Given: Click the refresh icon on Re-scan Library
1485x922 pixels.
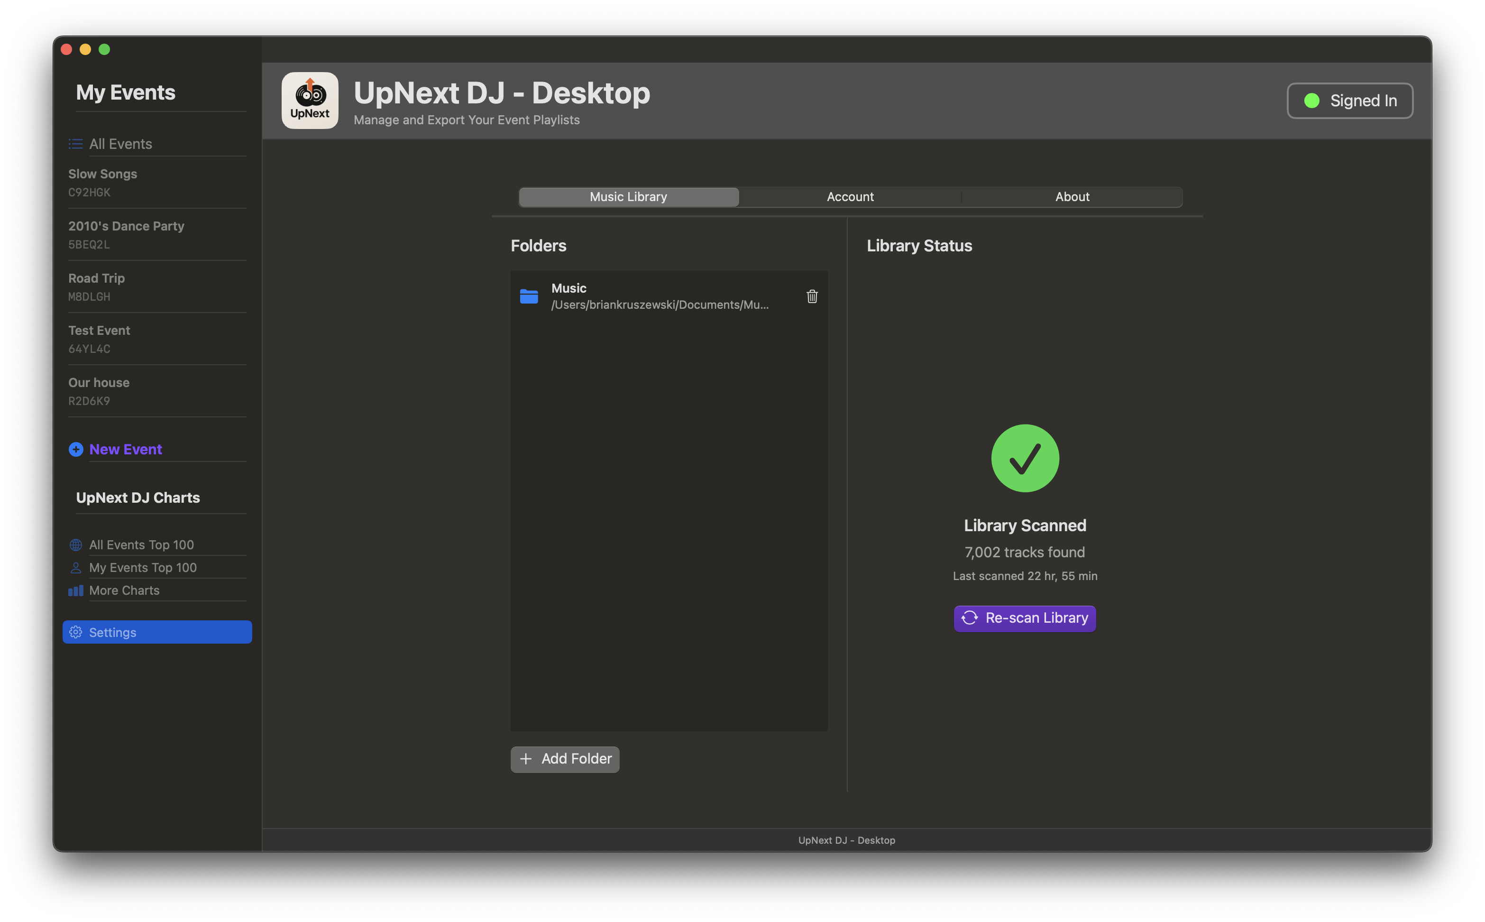Looking at the screenshot, I should (970, 618).
